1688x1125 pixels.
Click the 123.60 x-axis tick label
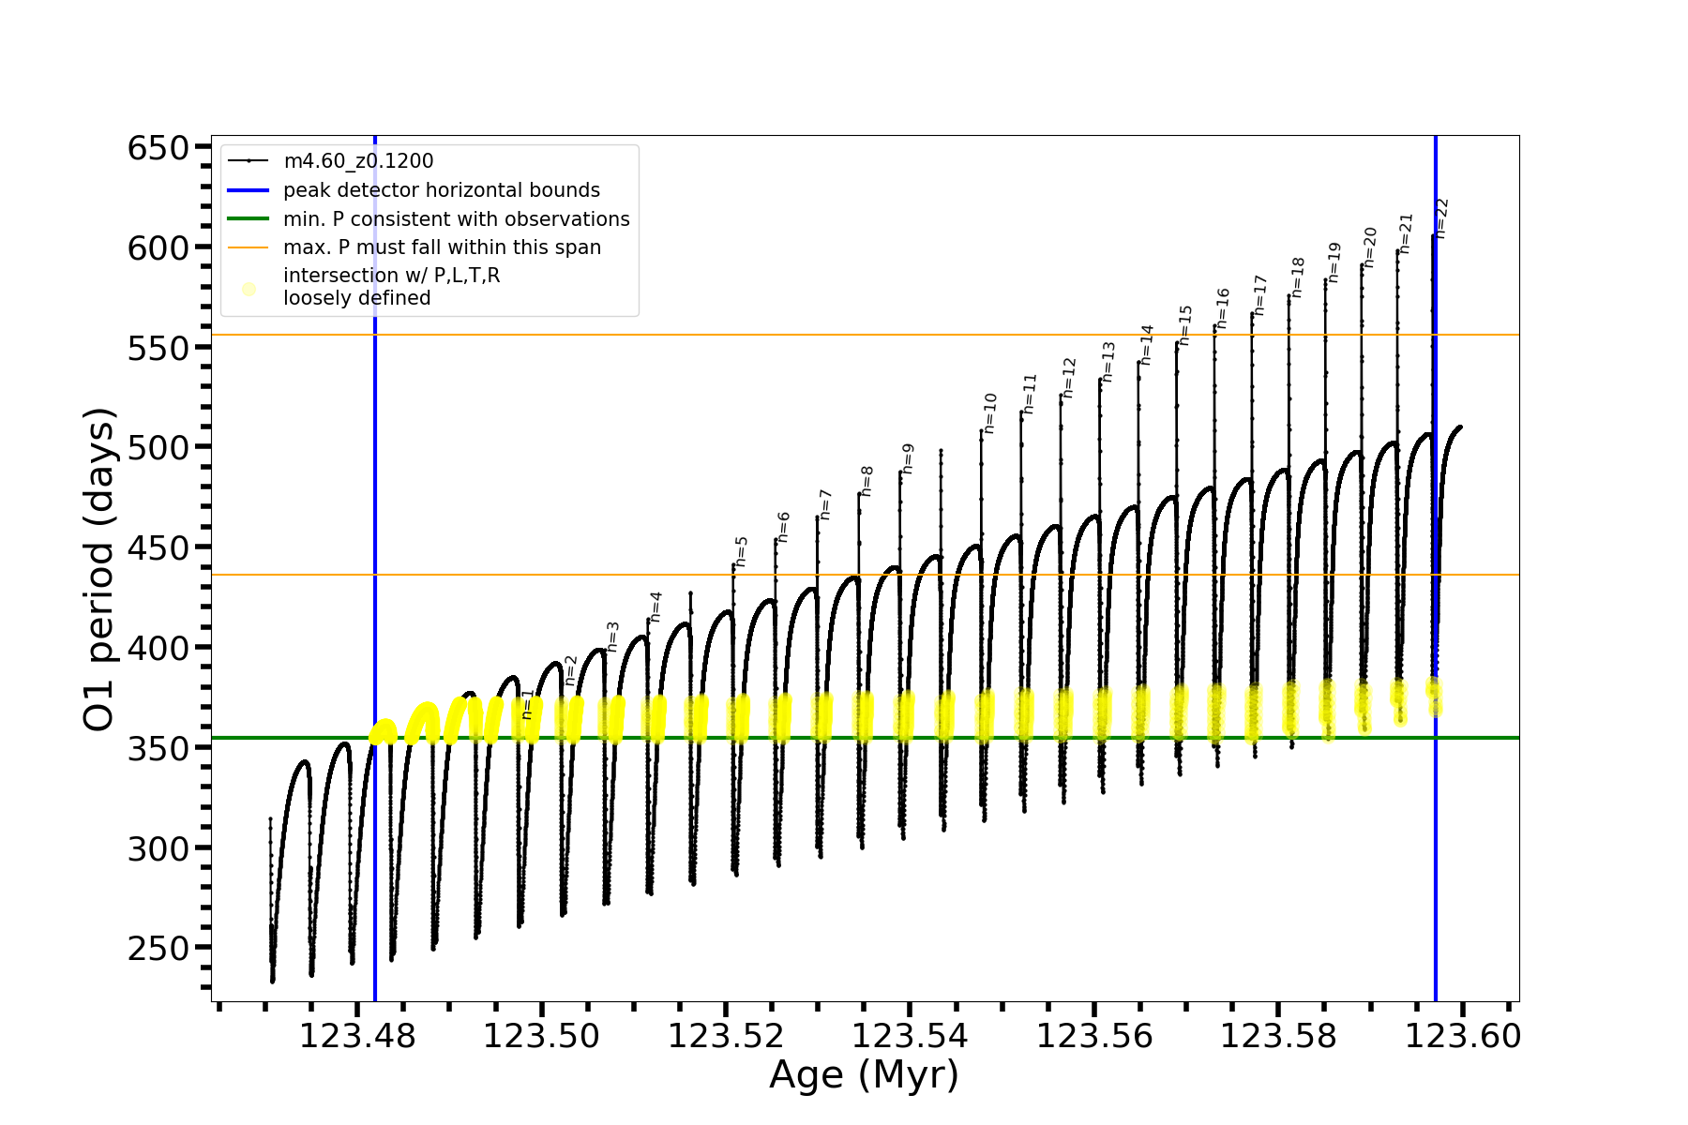tap(1463, 1037)
